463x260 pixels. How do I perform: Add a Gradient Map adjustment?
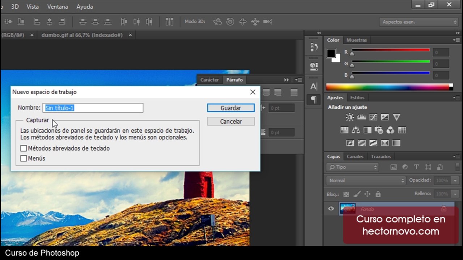pyautogui.click(x=396, y=143)
